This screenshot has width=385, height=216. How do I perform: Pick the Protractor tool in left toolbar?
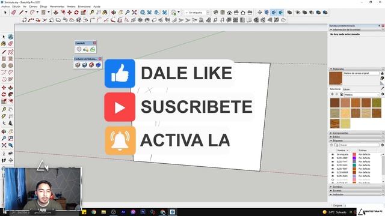4,116
